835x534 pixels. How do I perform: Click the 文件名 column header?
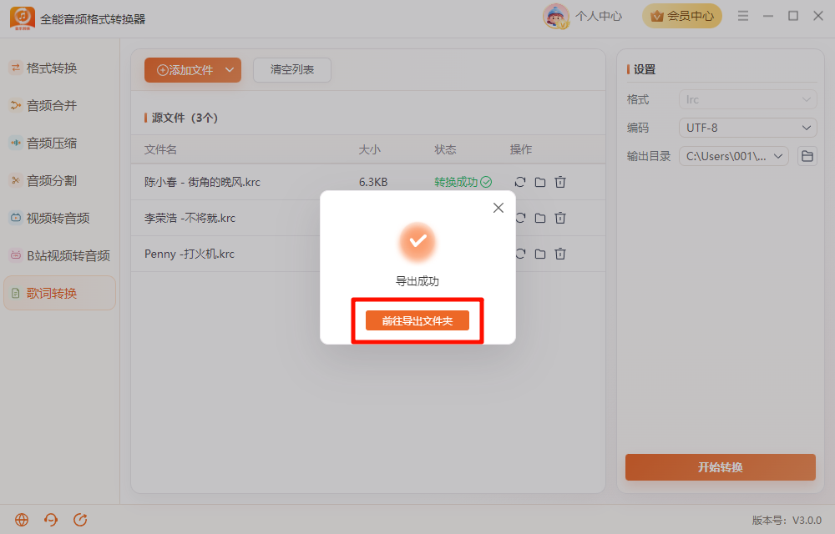(x=160, y=149)
